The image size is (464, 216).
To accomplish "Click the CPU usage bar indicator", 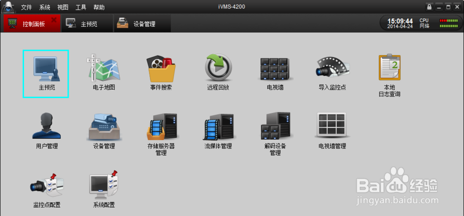I will point(449,20).
